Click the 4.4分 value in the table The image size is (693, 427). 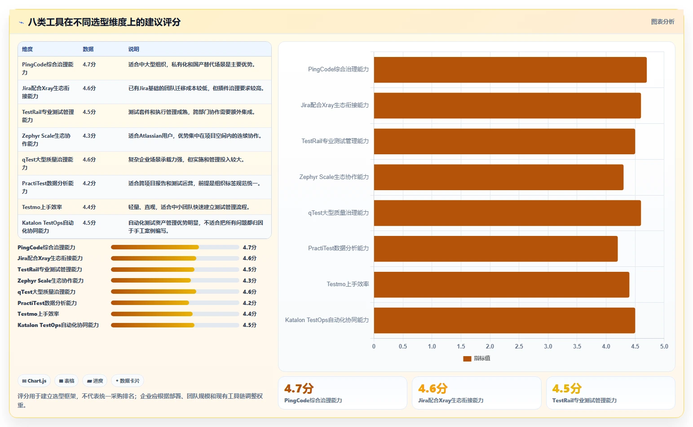pyautogui.click(x=89, y=207)
